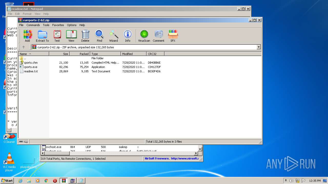
Task: Click the WinRAR taskbar button
Action: click(x=64, y=181)
